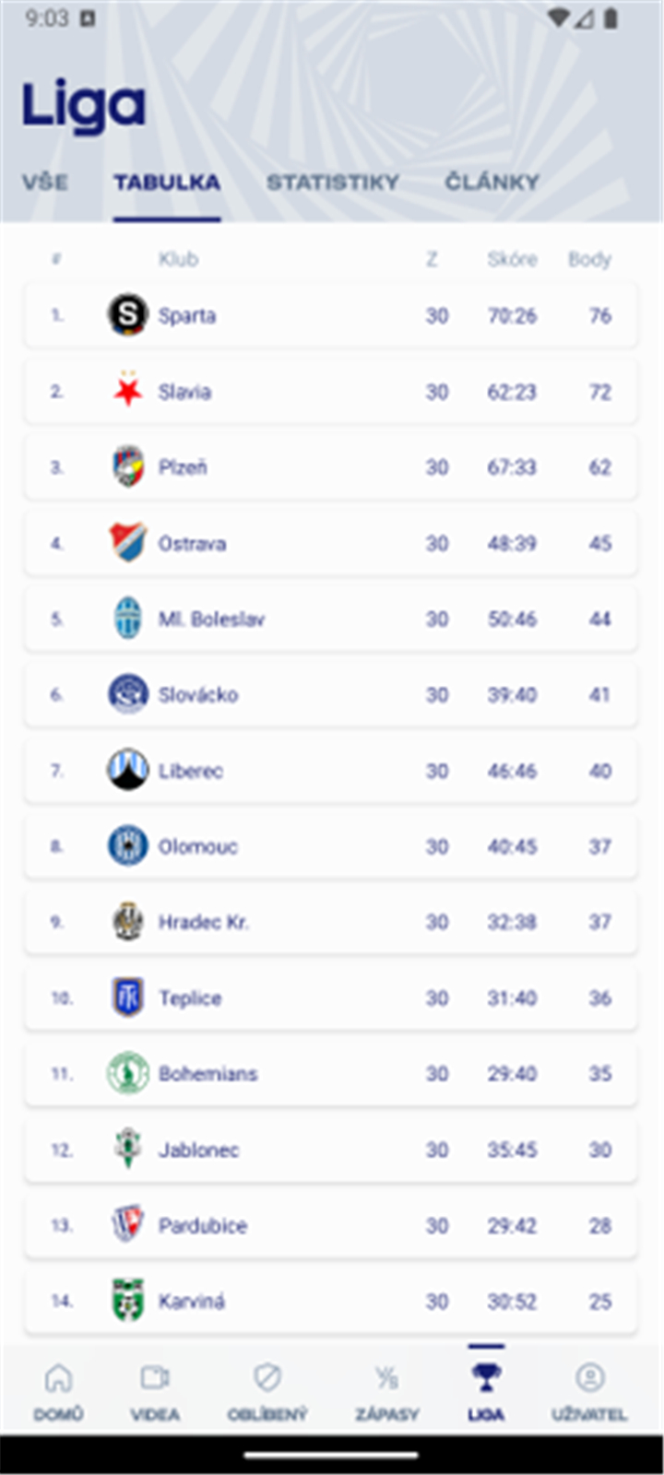View details for Hradec Kr.
The image size is (664, 1475).
click(x=332, y=922)
